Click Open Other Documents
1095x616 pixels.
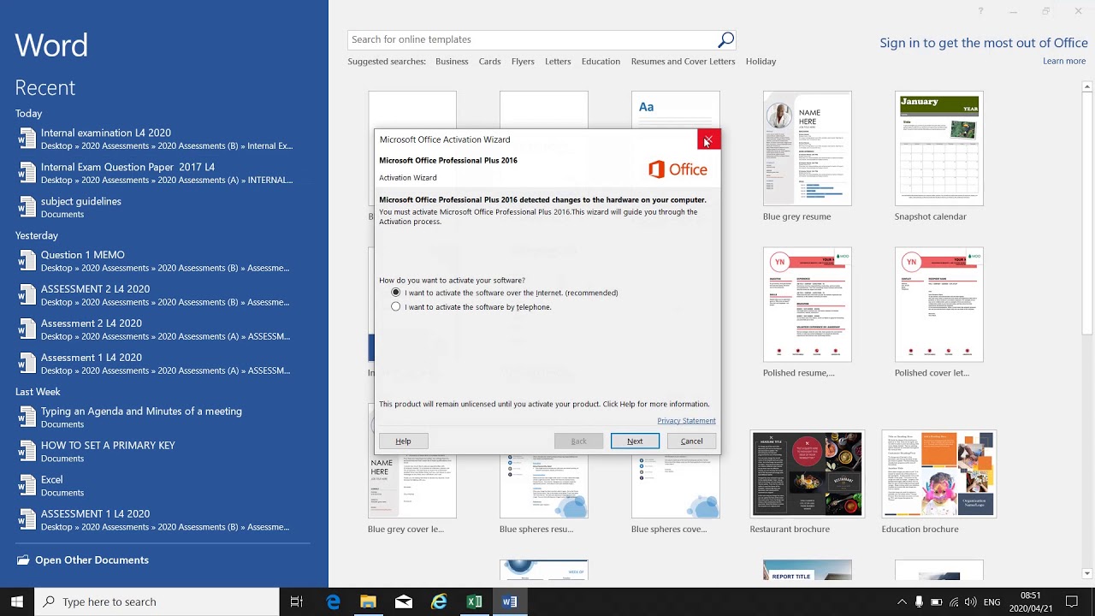pyautogui.click(x=92, y=560)
